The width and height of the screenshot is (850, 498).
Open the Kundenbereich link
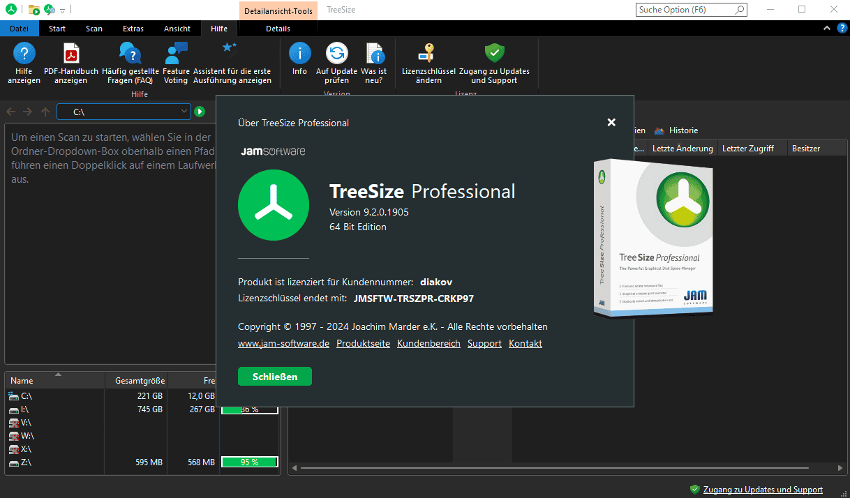428,343
